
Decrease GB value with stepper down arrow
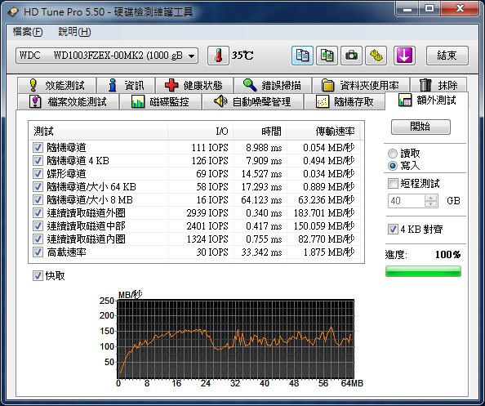pyautogui.click(x=430, y=204)
